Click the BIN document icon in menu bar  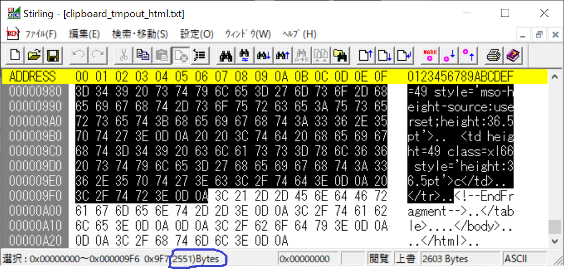[x=13, y=34]
